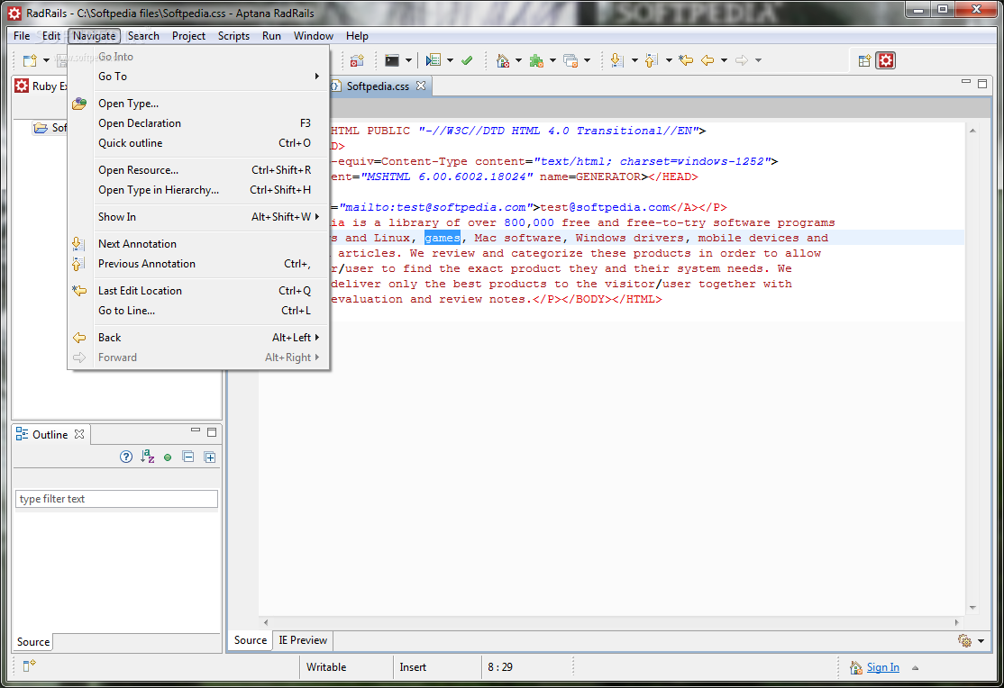The image size is (1004, 688).
Task: Collapse all in Outline view
Action: point(188,457)
